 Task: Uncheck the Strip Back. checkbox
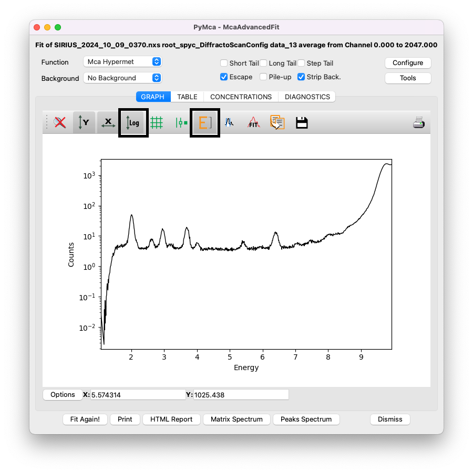click(301, 77)
